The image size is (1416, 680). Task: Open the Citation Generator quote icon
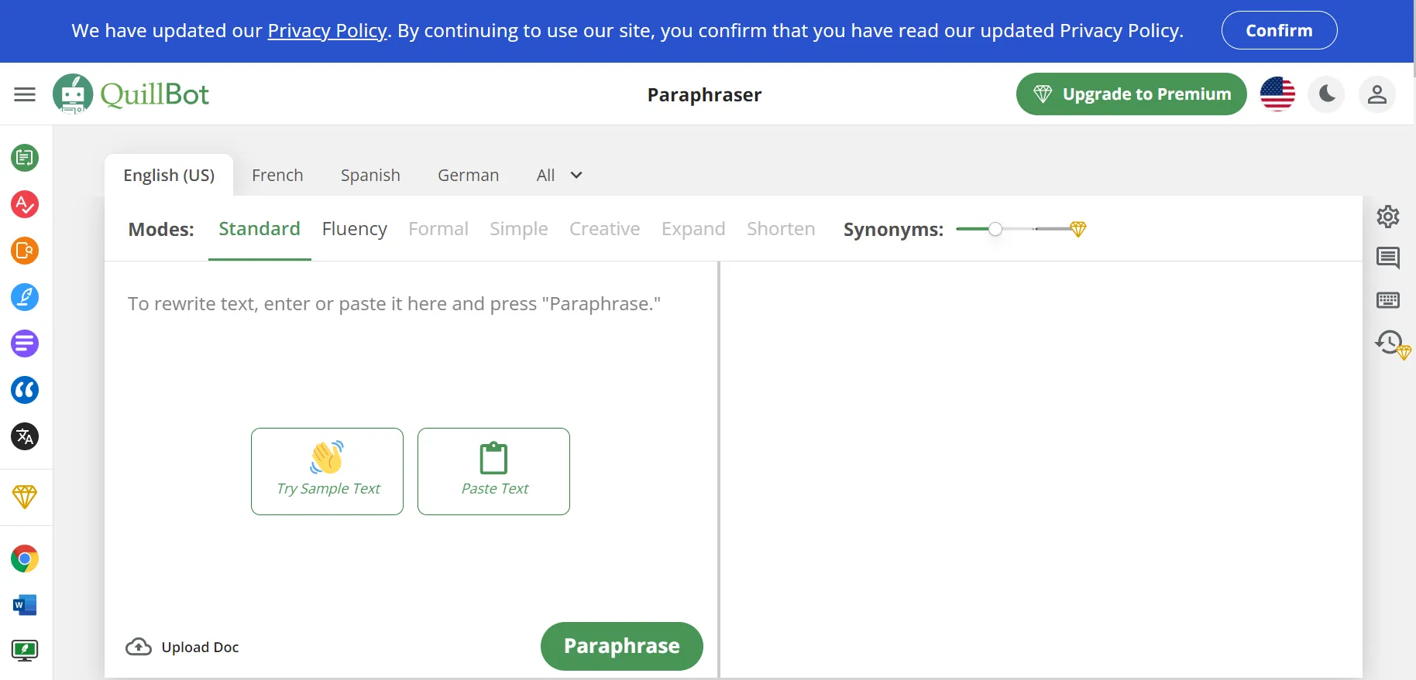[25, 390]
